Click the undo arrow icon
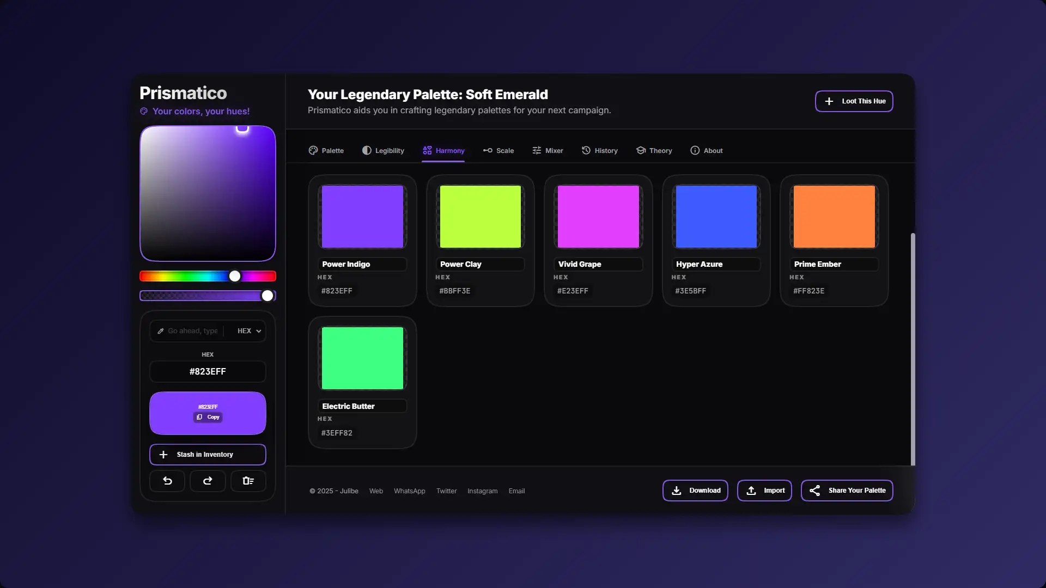 click(x=167, y=481)
